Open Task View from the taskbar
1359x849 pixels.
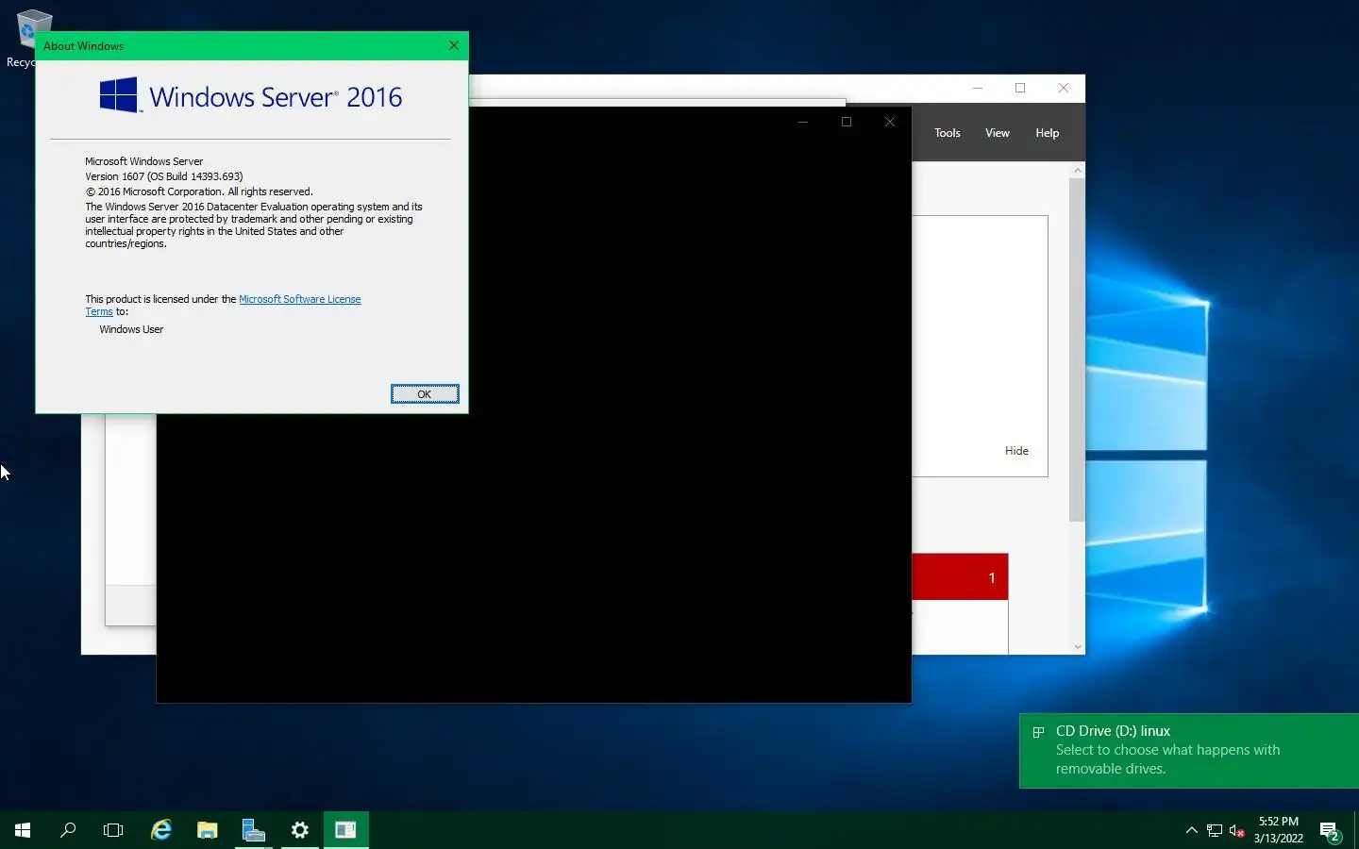[x=113, y=830]
